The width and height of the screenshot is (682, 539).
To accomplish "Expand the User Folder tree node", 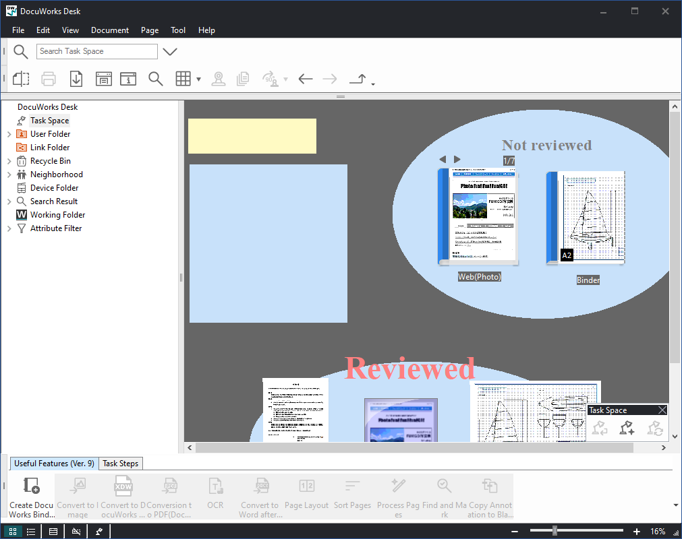I will 9,134.
